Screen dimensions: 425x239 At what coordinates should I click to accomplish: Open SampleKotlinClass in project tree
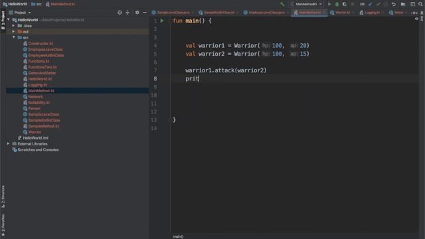[44, 120]
